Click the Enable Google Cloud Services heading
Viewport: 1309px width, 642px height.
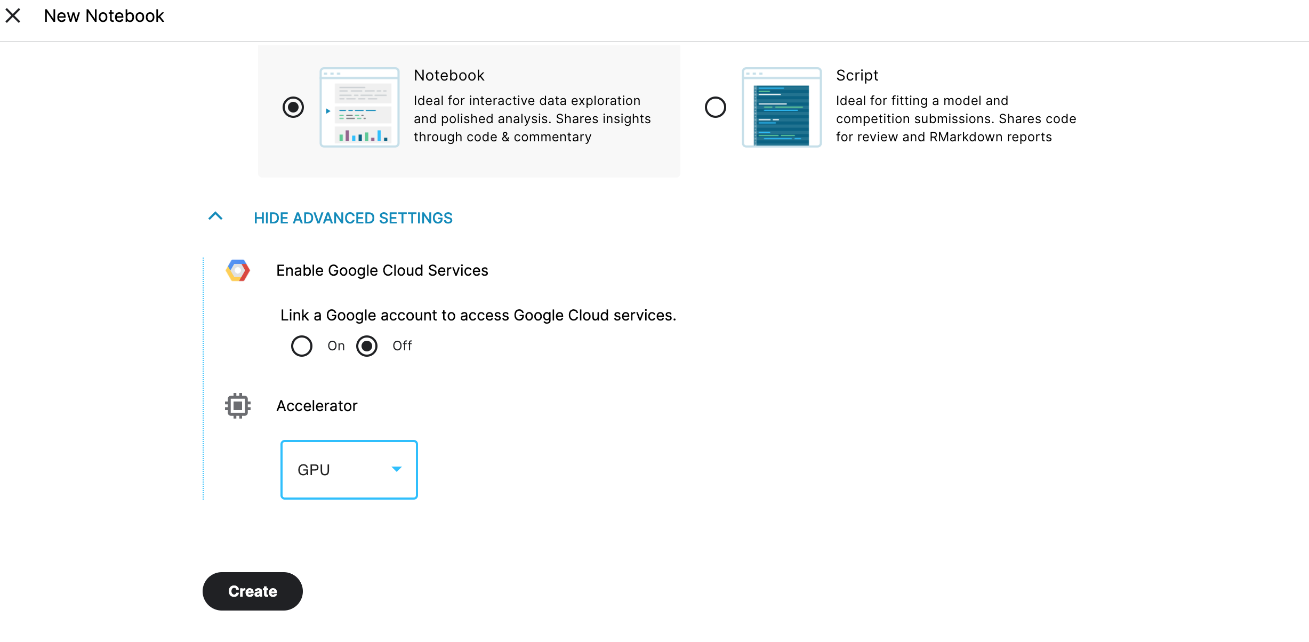[382, 270]
